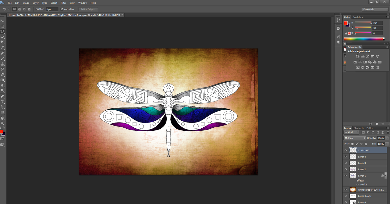Add a Curves adjustment
The width and height of the screenshot is (390, 204).
click(367, 57)
